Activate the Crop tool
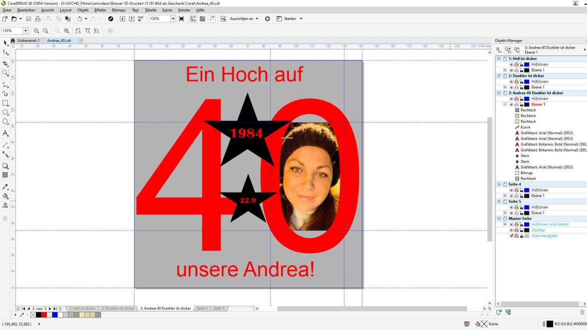The height and width of the screenshot is (330, 587). (x=5, y=63)
